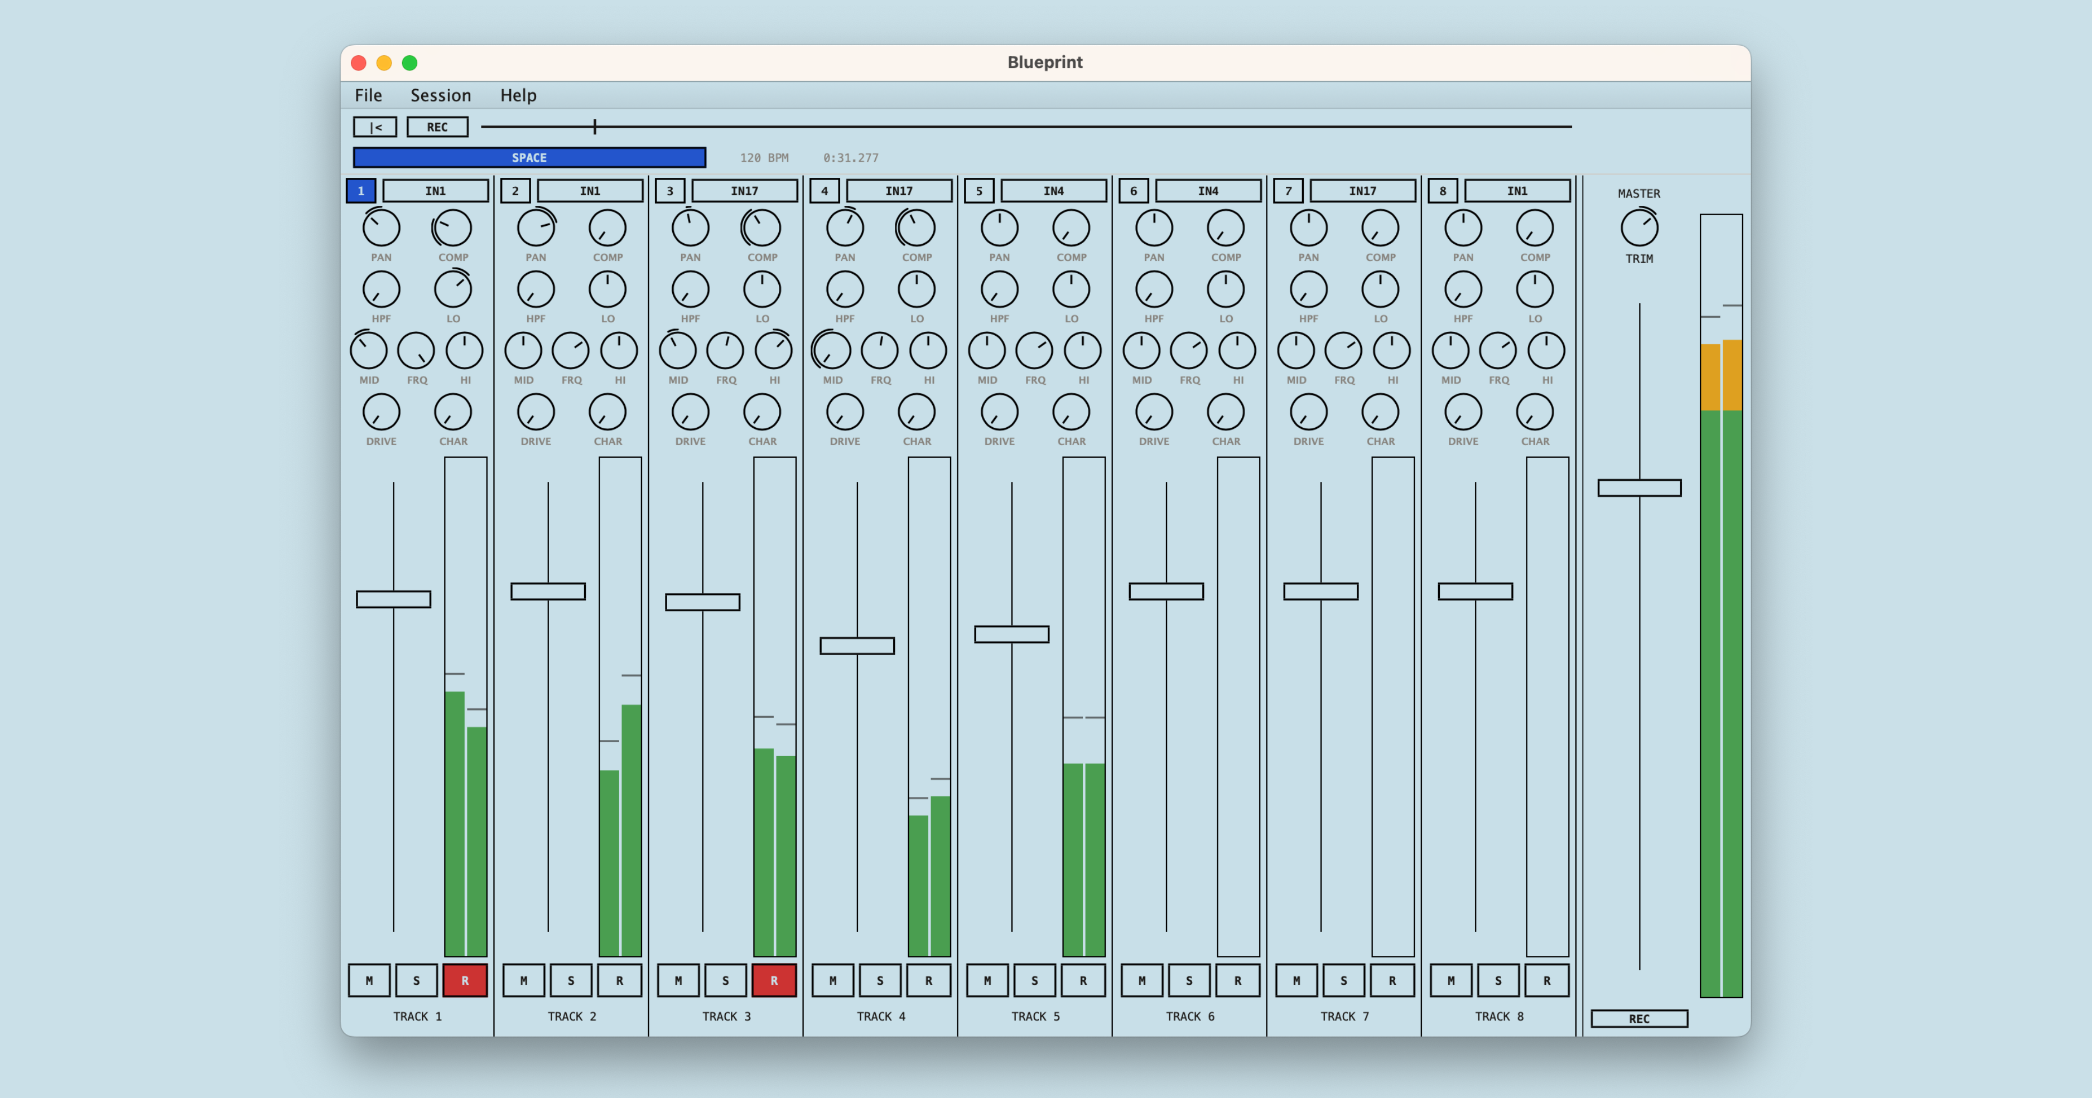
Task: Click the MASTER TRIM knob
Action: 1639,228
